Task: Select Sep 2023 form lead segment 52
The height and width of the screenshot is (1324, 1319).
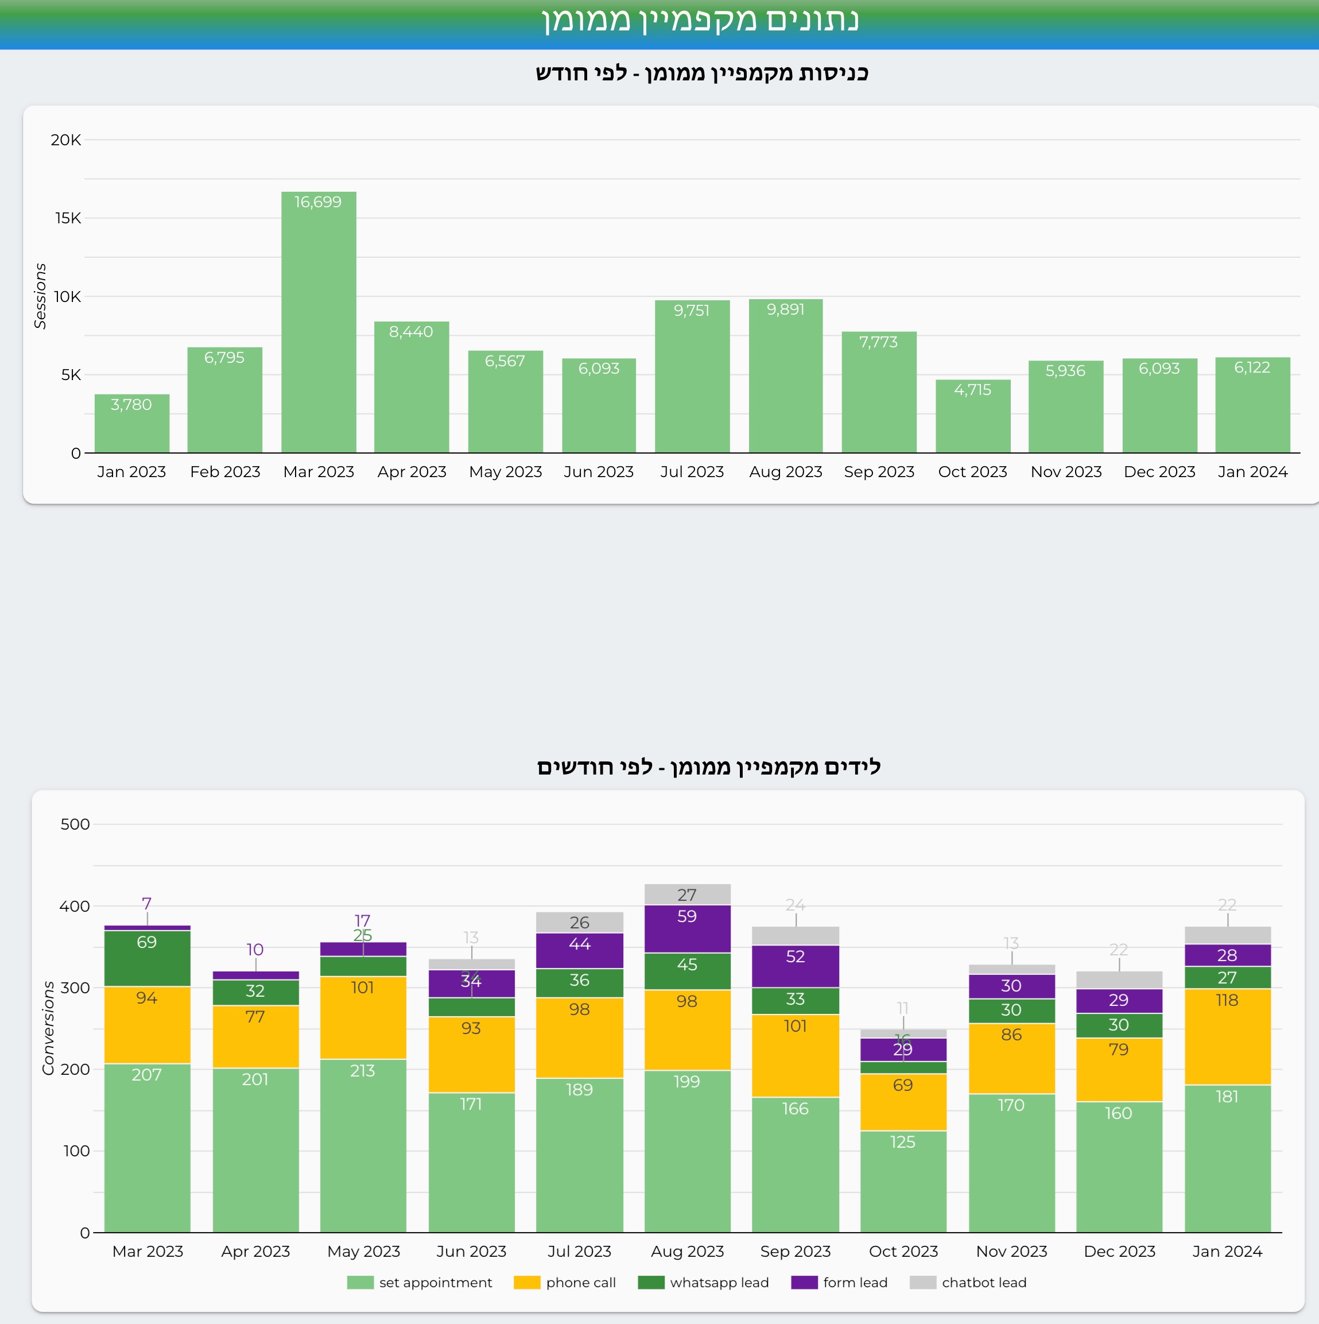Action: [x=796, y=966]
